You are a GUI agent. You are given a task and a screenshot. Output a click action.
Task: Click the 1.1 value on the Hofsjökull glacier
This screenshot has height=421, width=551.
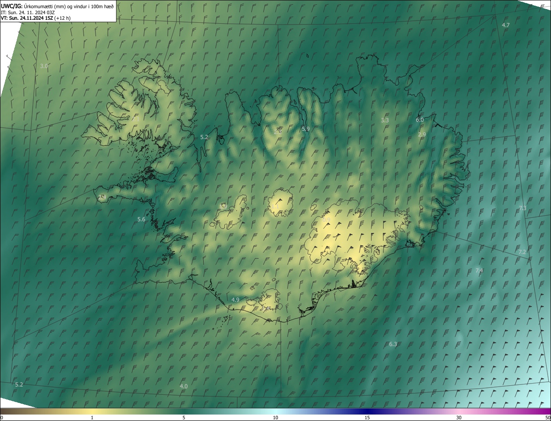[275, 207]
